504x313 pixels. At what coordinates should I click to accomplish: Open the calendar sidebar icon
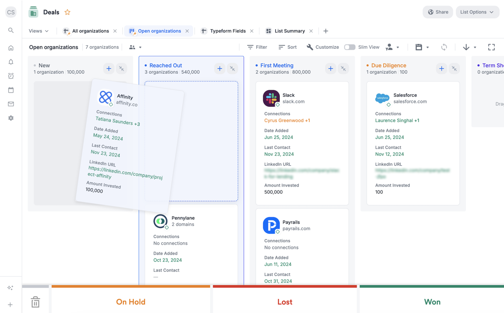(x=10, y=90)
